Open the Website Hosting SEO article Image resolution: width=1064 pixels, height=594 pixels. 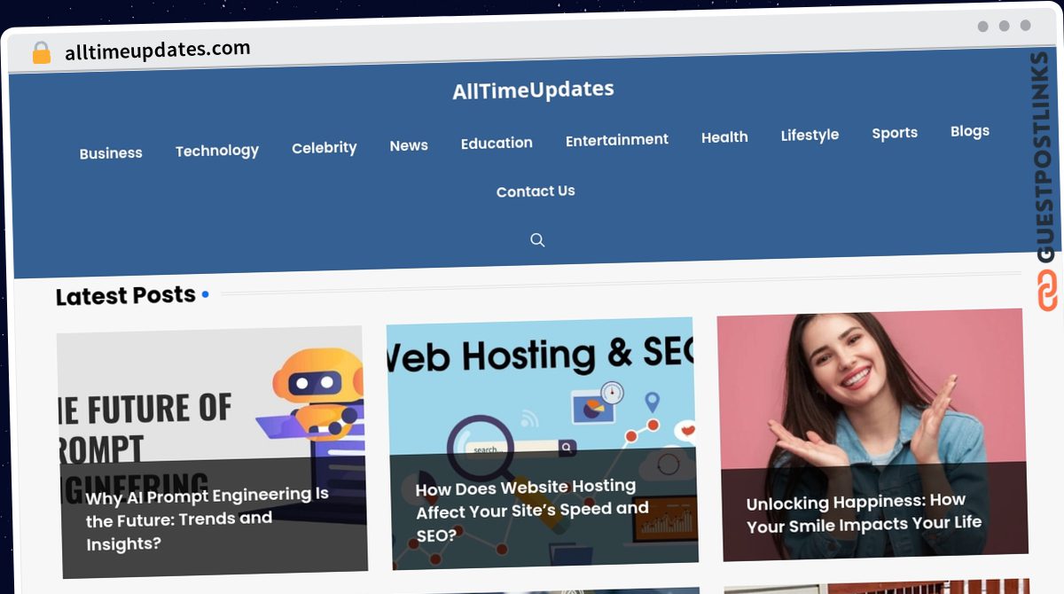pos(532,511)
